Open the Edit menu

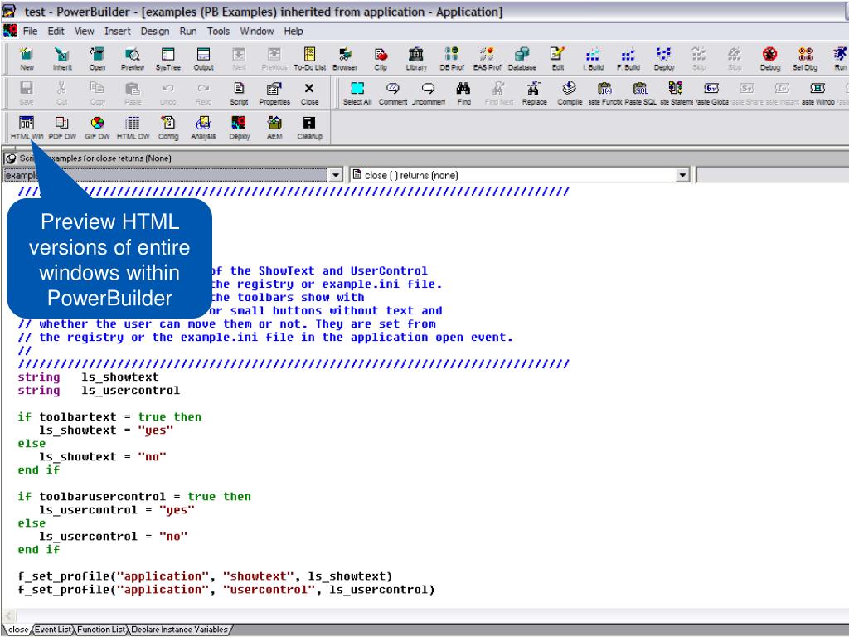coord(56,31)
